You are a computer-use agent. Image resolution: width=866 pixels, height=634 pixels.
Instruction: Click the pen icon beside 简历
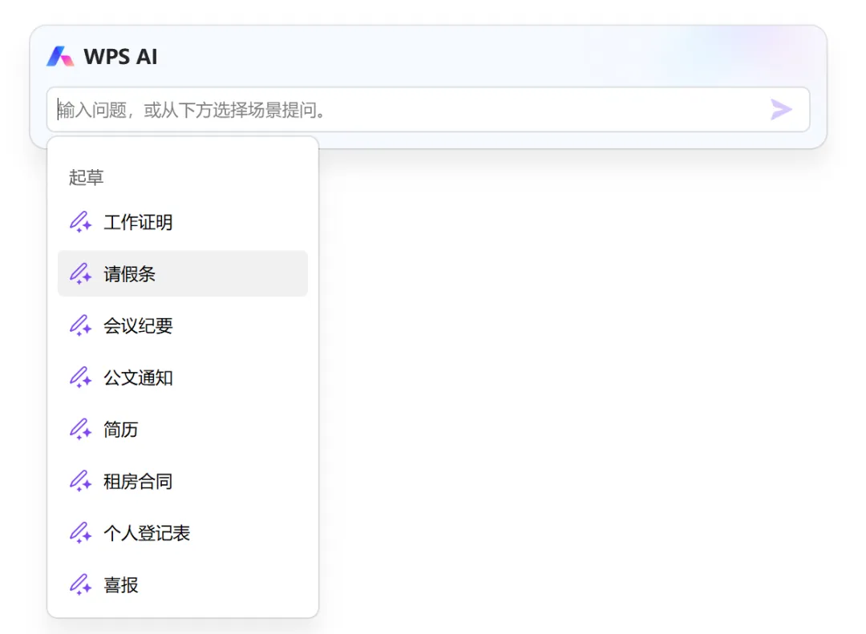(x=80, y=429)
